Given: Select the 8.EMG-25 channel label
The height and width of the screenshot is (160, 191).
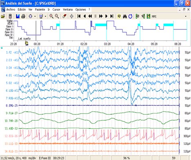Looking at the screenshot, I should 12,105.
